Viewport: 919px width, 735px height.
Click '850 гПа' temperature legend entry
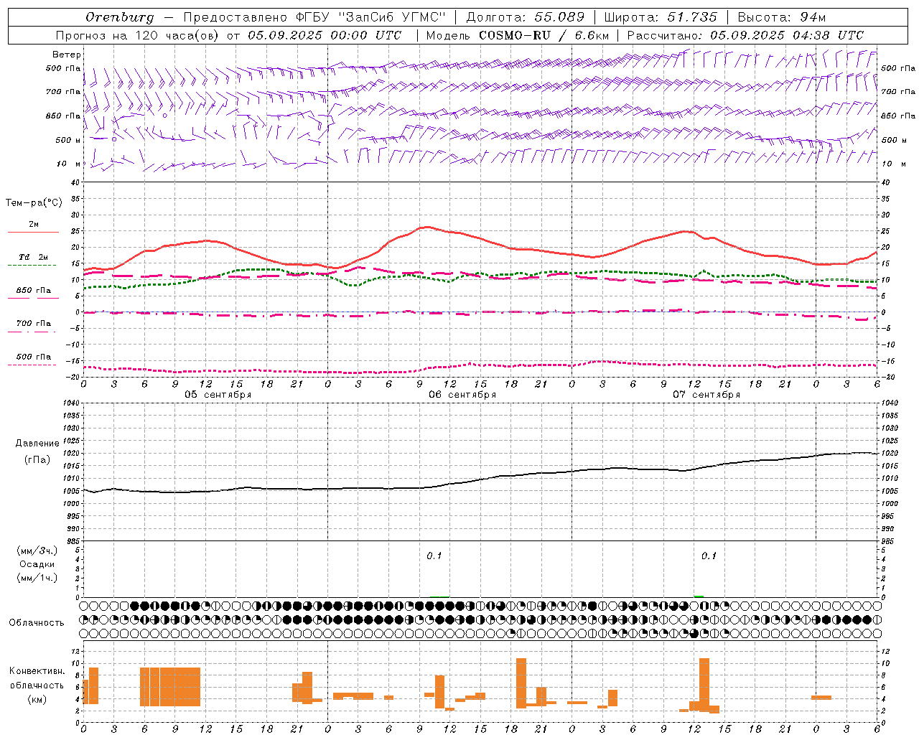(33, 290)
